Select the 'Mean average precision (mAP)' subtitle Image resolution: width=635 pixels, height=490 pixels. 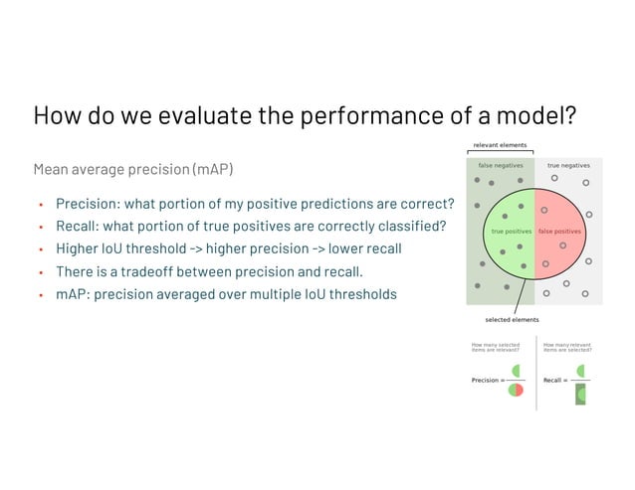(x=133, y=169)
